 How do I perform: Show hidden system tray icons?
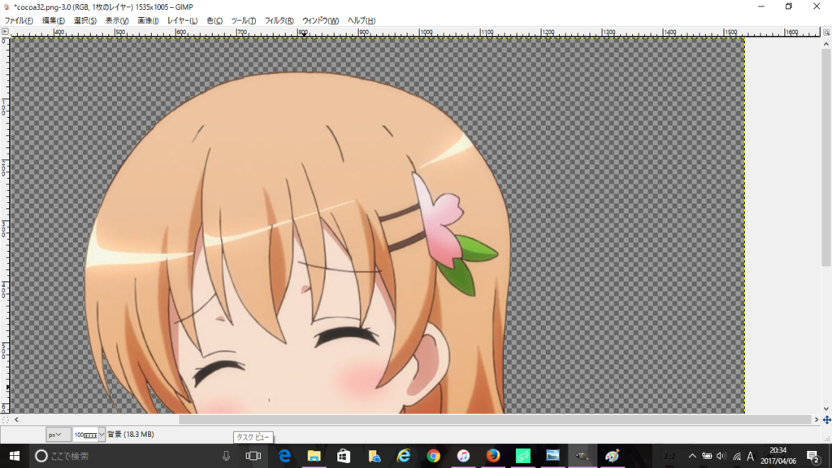click(692, 456)
